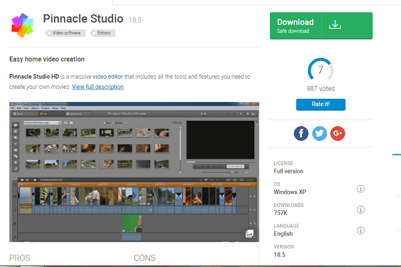Click the CONS heading

click(x=145, y=258)
